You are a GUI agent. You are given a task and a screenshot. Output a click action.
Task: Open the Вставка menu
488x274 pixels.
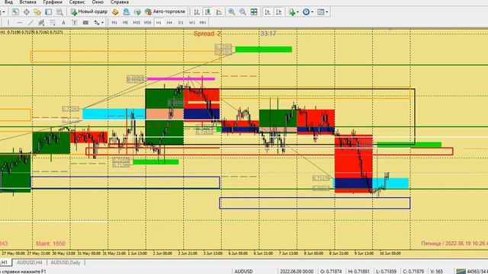tap(27, 2)
